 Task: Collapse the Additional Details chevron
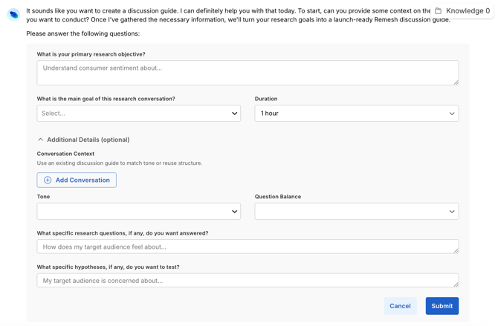point(41,140)
